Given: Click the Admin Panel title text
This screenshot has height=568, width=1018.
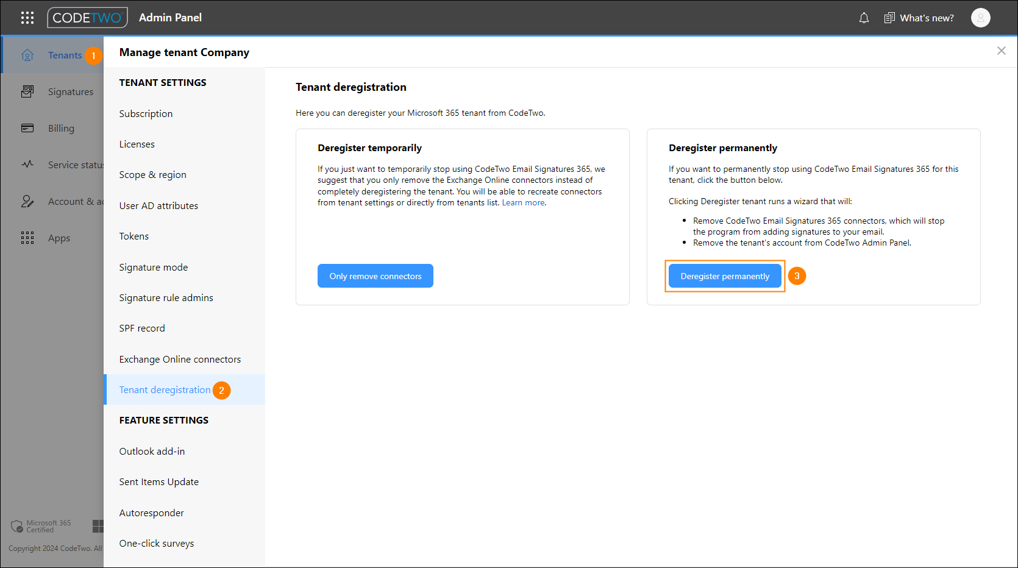Looking at the screenshot, I should click(170, 18).
